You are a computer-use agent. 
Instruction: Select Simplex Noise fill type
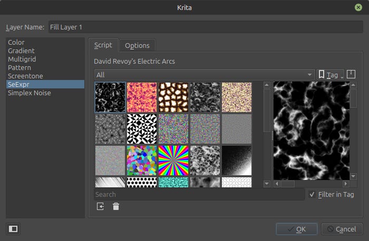[x=45, y=93]
